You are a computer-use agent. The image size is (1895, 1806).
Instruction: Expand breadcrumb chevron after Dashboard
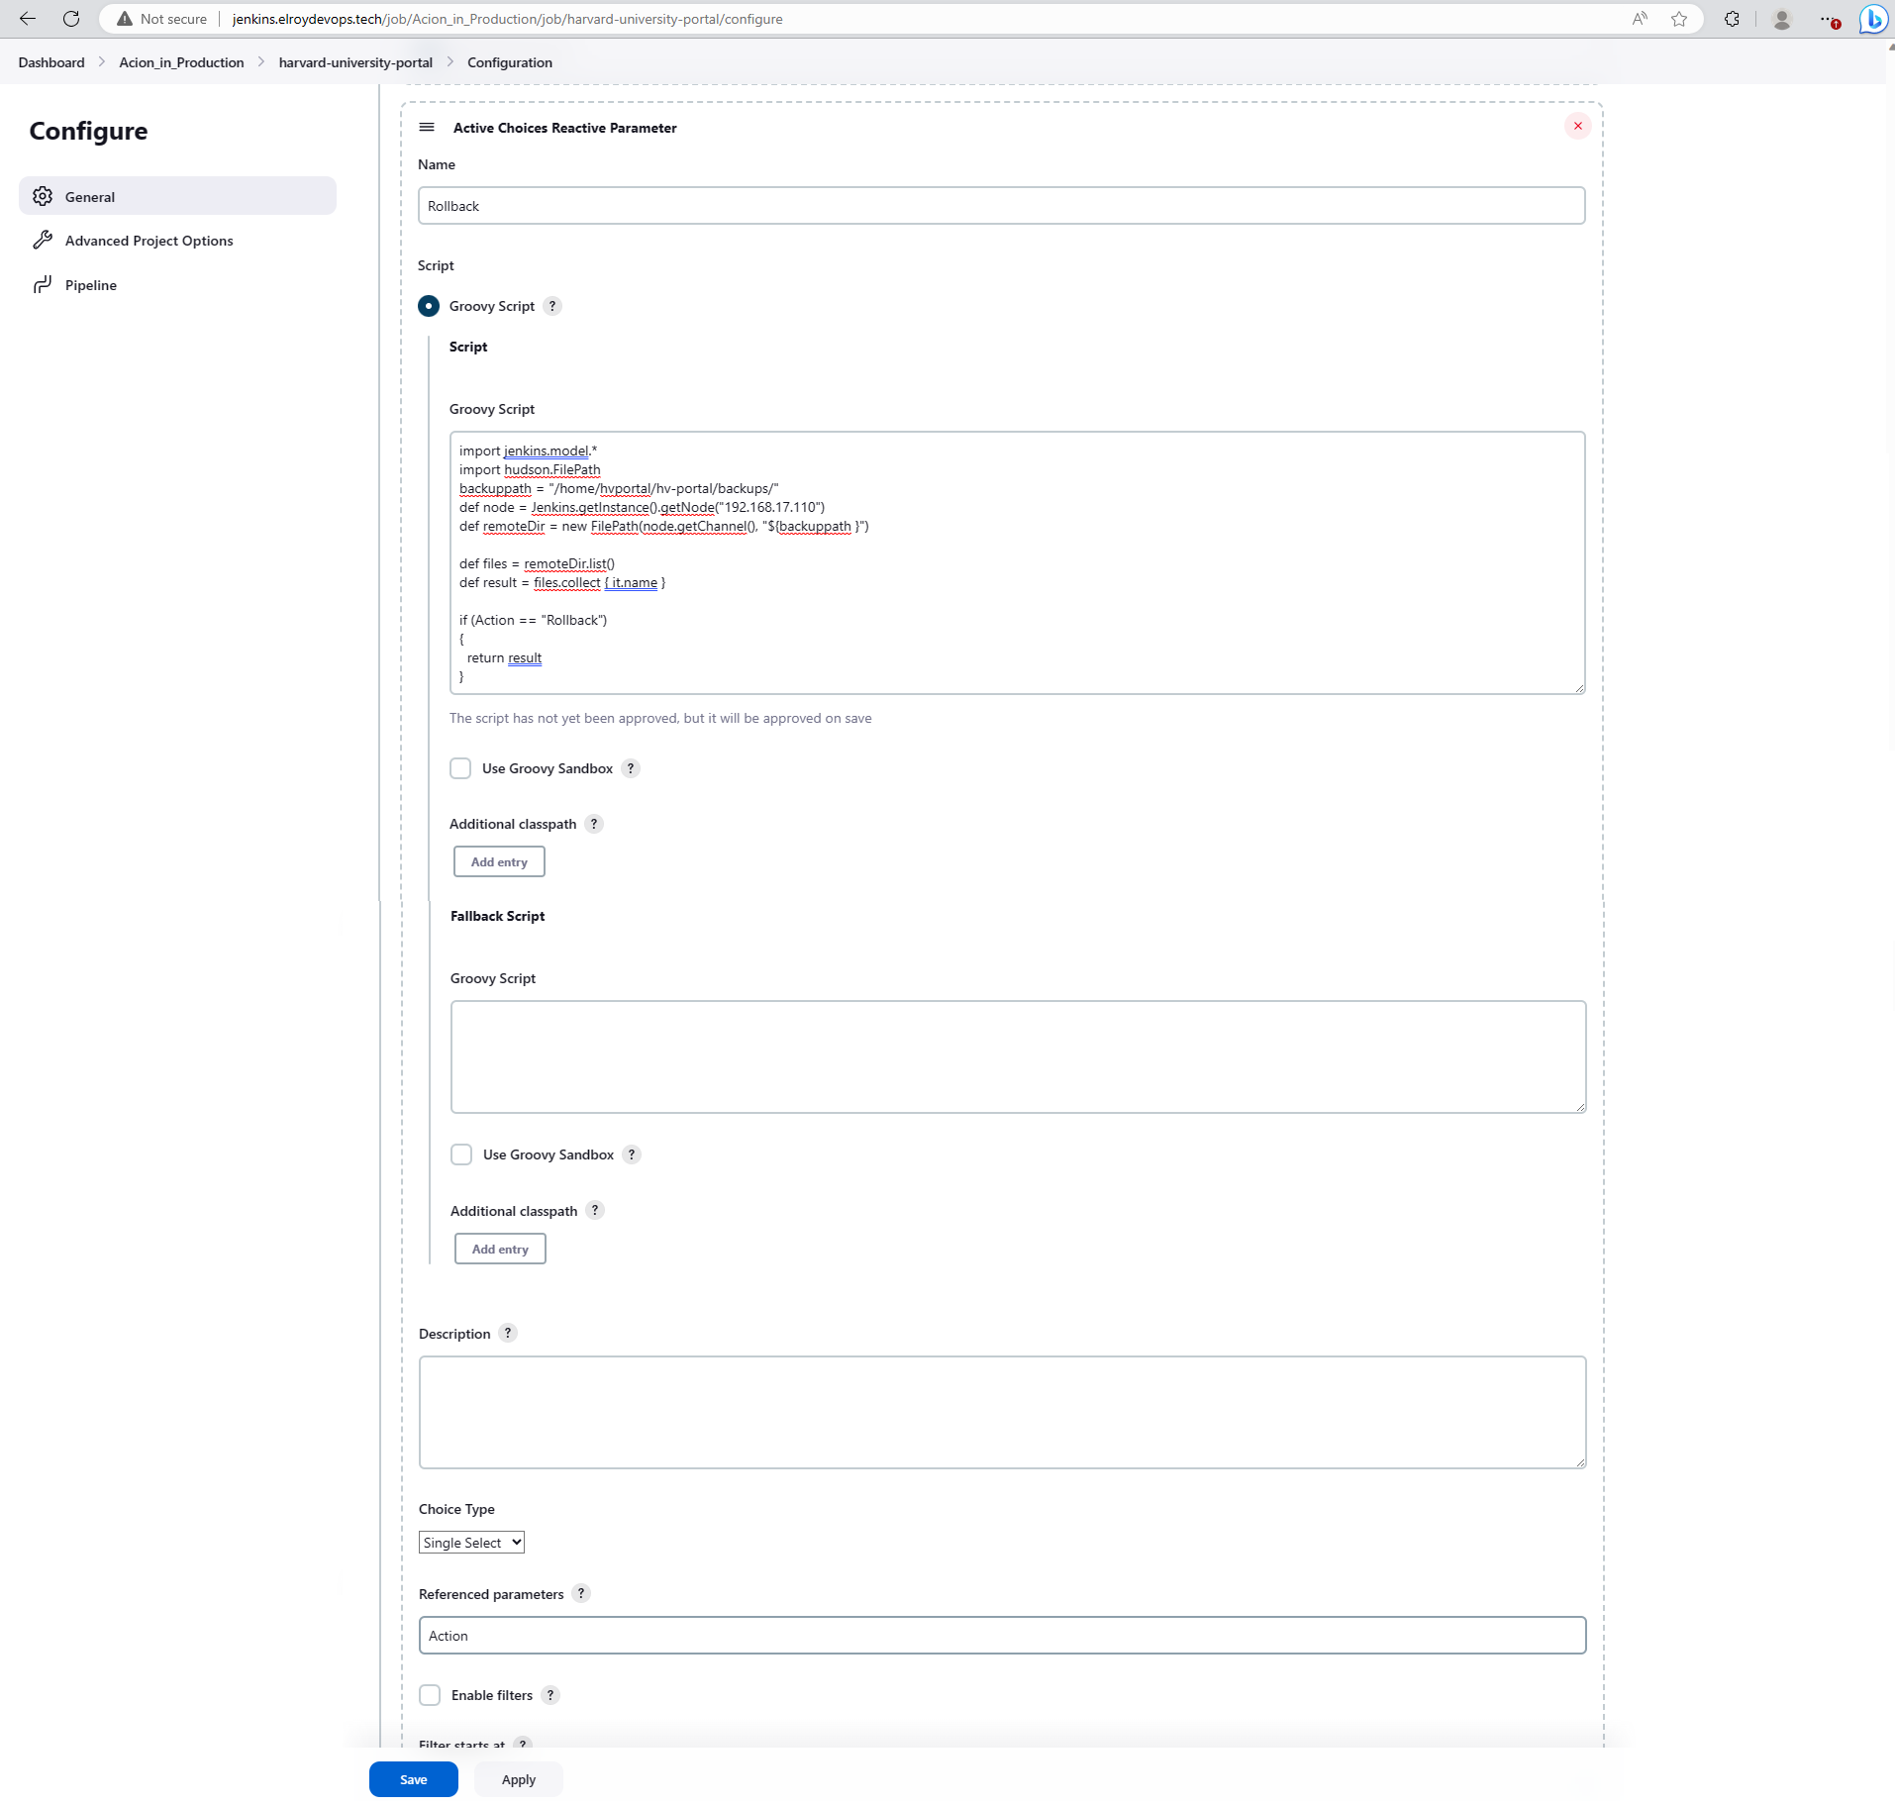102,61
